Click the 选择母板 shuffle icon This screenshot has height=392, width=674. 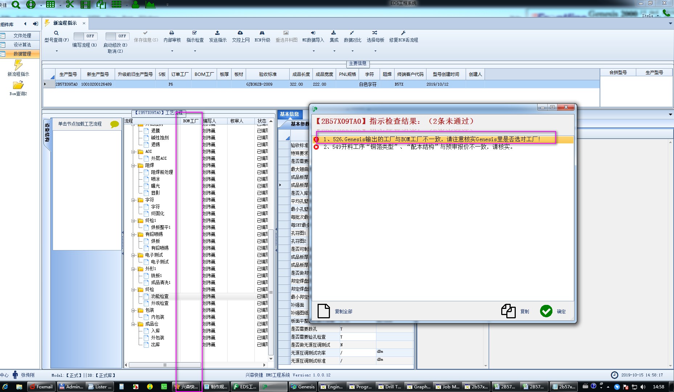tap(375, 33)
